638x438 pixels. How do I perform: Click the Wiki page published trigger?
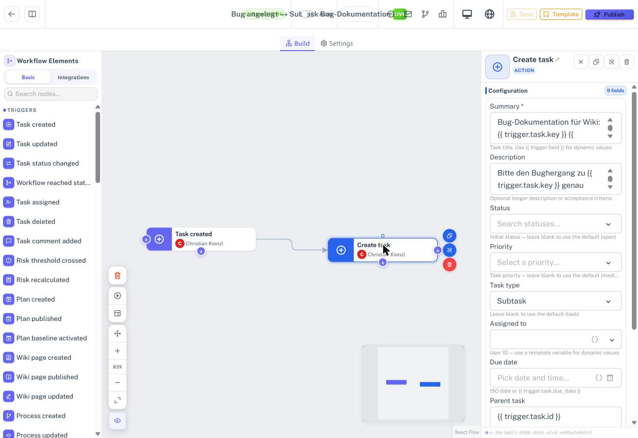click(47, 377)
